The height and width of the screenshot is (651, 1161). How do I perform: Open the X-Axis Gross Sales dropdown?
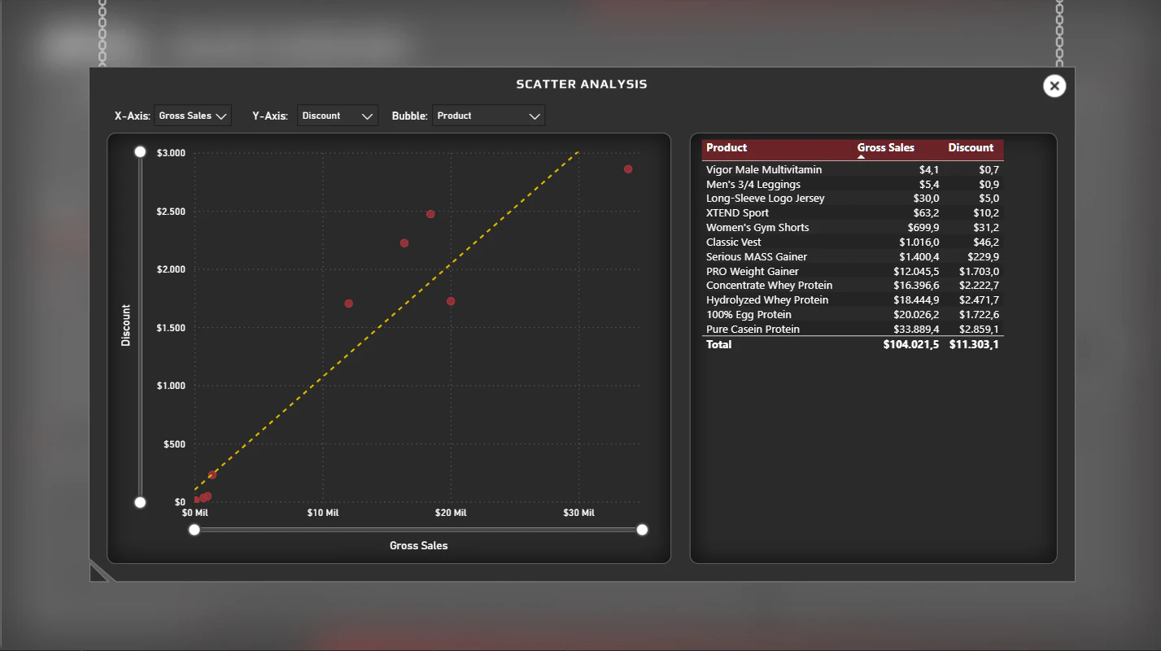point(194,116)
